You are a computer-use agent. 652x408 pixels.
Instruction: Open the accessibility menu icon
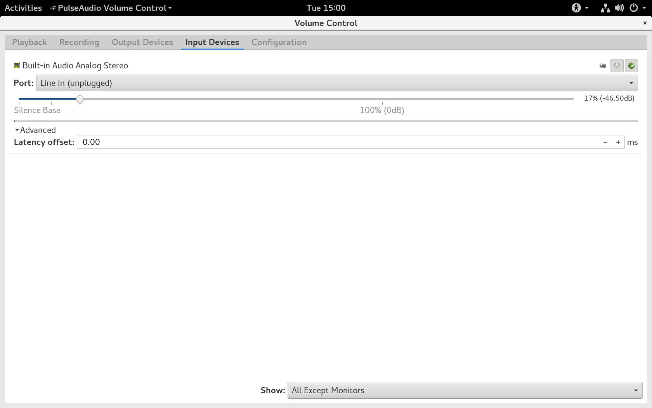click(x=576, y=8)
